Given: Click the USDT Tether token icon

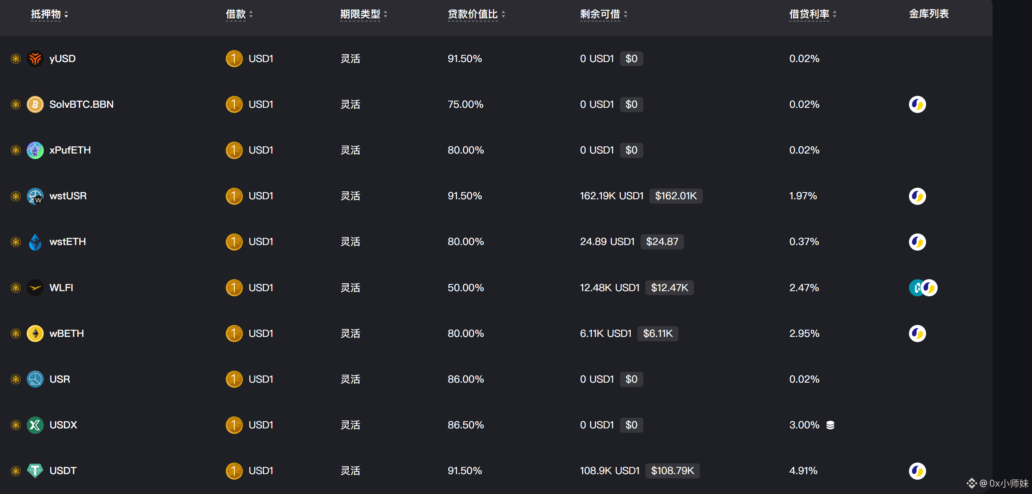Looking at the screenshot, I should click(35, 471).
